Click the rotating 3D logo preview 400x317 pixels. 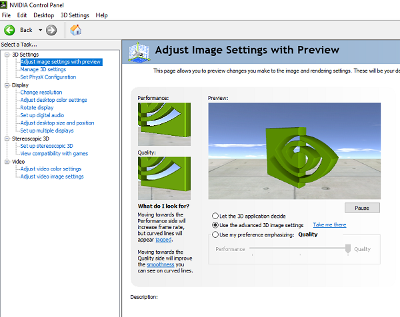click(295, 151)
